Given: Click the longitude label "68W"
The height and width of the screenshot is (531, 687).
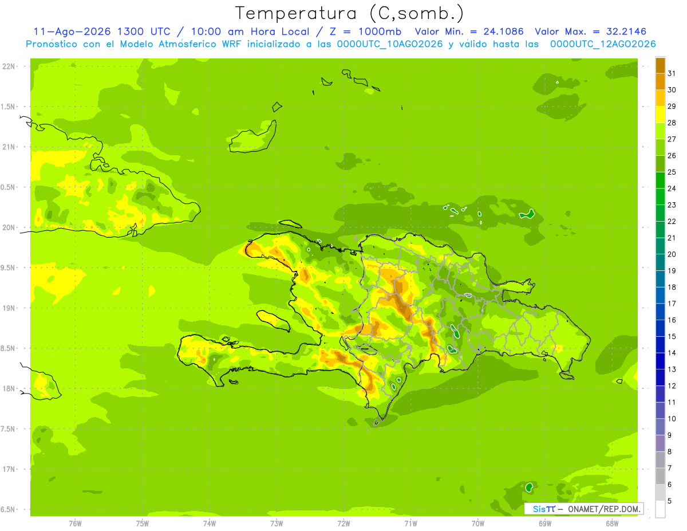Looking at the screenshot, I should [612, 524].
